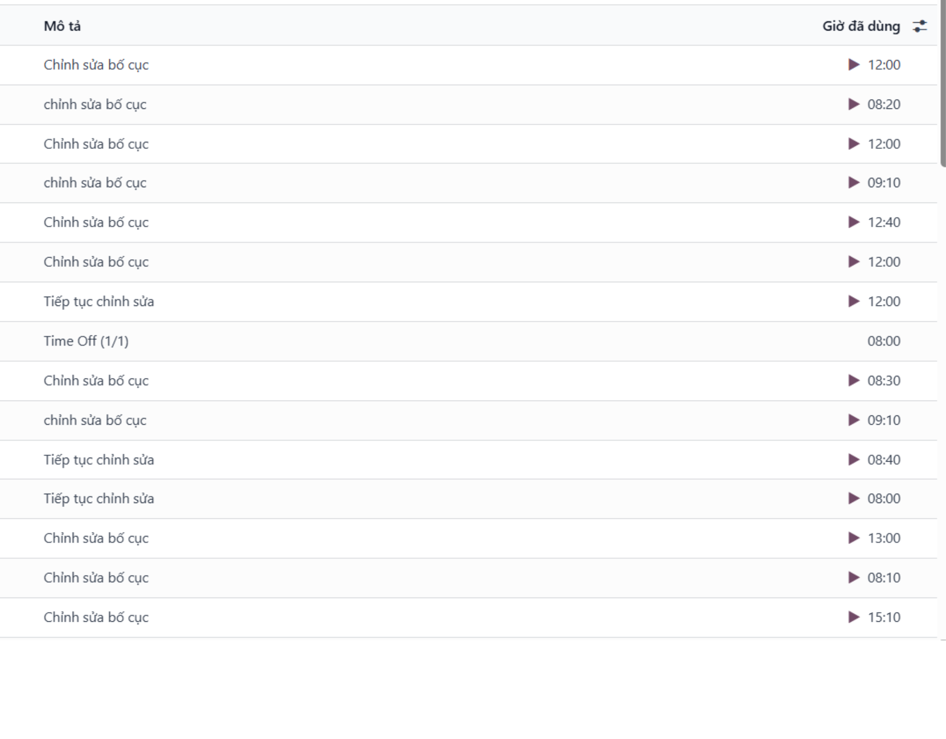946x739 pixels.
Task: Edit the 13:00 hours value
Action: [x=884, y=538]
